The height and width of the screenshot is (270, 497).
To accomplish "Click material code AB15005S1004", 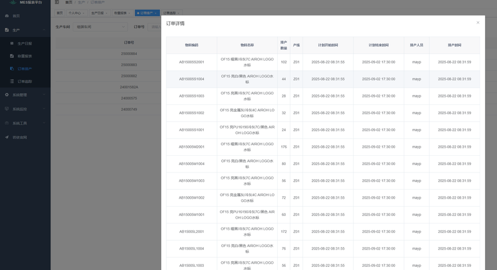I will coord(191,79).
